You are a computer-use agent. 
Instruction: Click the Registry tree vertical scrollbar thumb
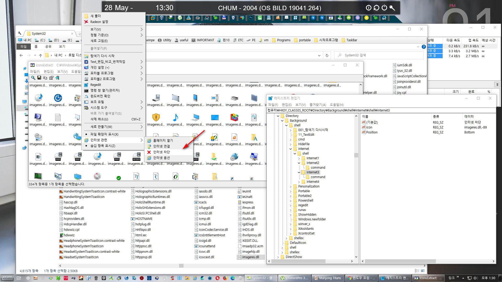coord(356,155)
